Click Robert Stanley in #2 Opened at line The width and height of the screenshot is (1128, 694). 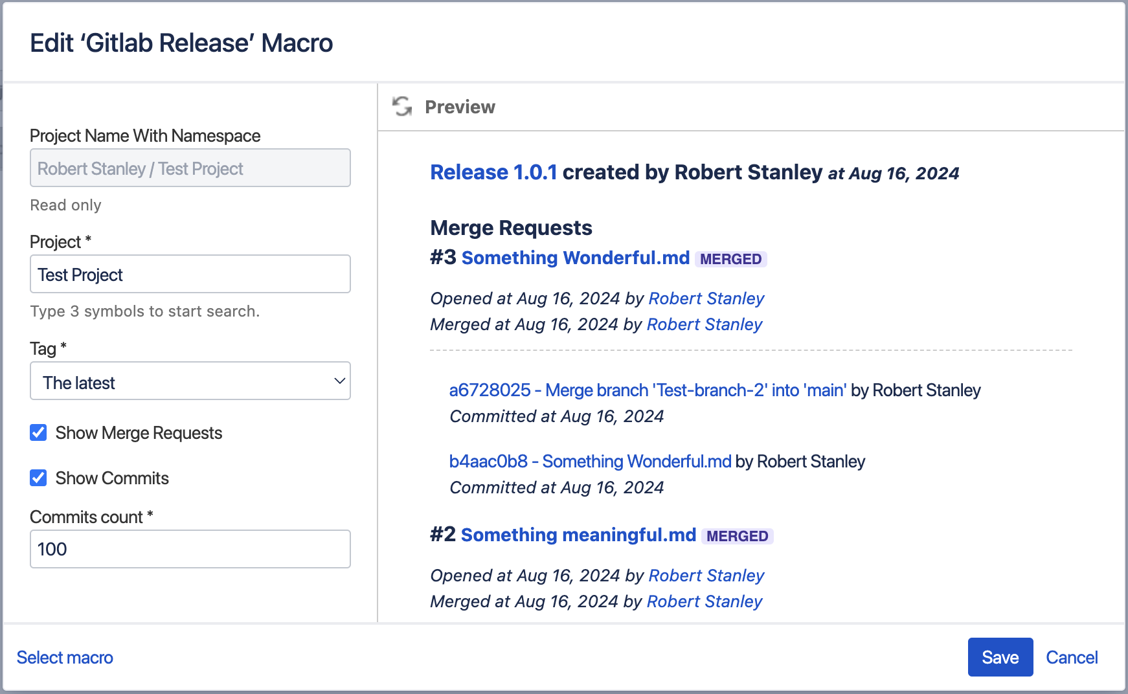[706, 576]
